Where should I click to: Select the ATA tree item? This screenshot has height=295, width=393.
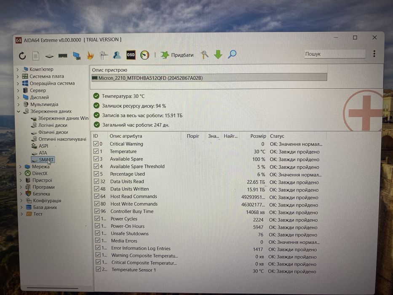click(43, 153)
